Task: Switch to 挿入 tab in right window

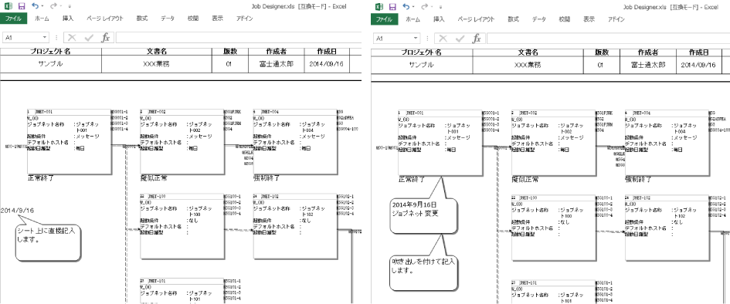Action: point(439,19)
